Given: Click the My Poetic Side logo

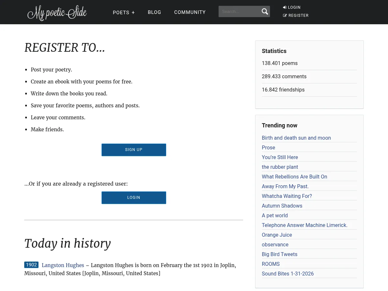Looking at the screenshot, I should pyautogui.click(x=57, y=13).
